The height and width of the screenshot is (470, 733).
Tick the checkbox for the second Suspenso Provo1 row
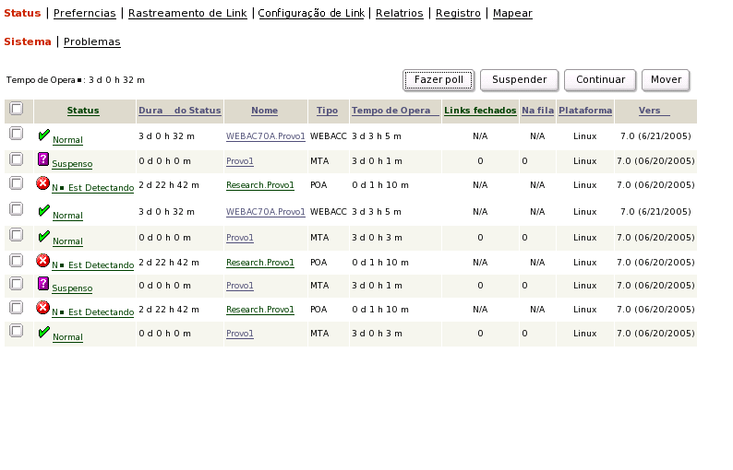point(17,283)
